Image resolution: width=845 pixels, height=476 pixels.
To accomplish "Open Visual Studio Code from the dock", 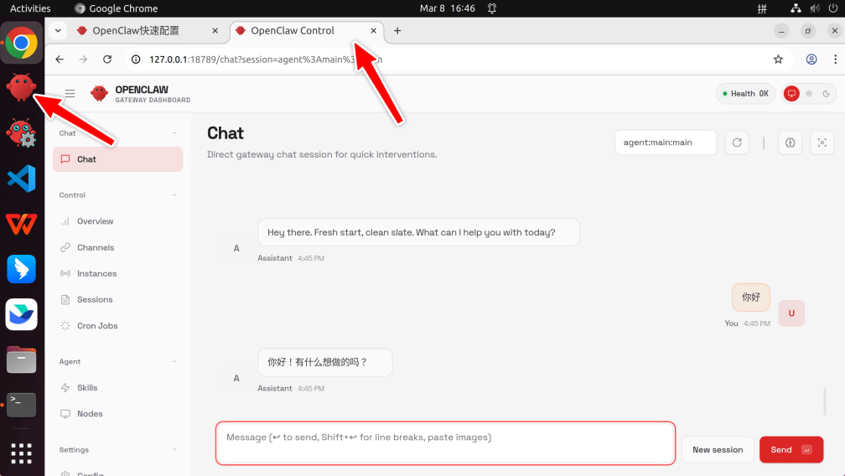I will click(21, 178).
